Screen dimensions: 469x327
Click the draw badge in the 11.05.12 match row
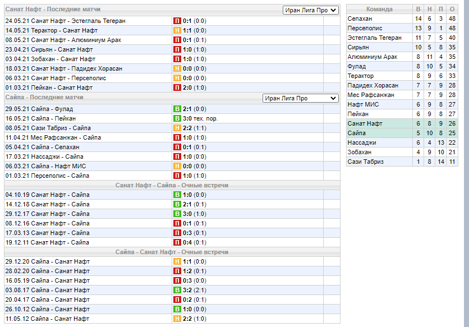pos(177,319)
